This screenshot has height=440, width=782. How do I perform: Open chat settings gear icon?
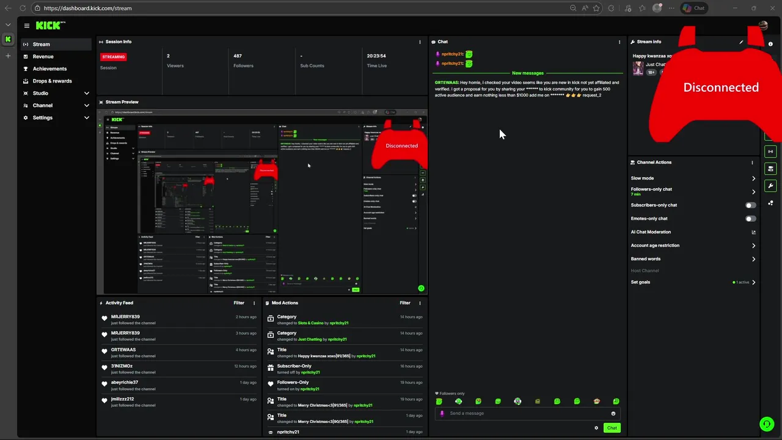(596, 428)
